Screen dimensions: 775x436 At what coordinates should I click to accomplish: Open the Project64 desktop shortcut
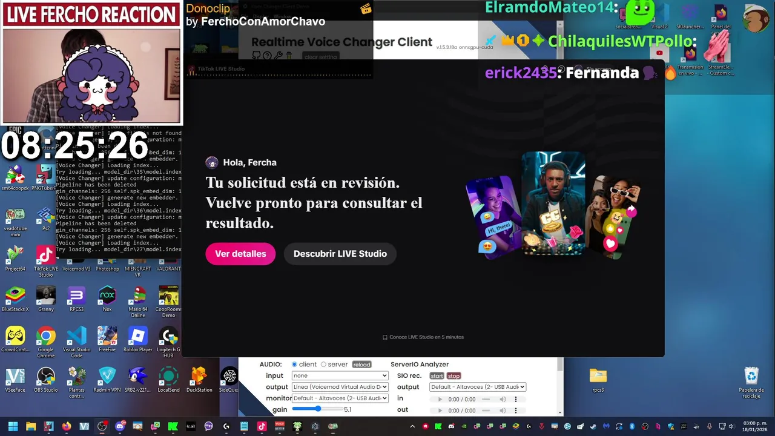coord(15,259)
